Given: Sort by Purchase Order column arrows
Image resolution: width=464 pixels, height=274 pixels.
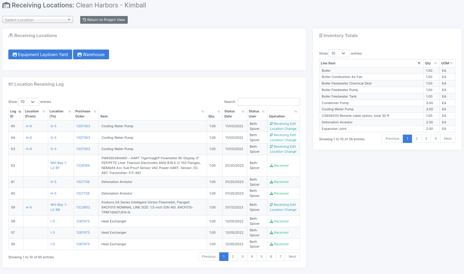Looking at the screenshot, I should (95, 111).
